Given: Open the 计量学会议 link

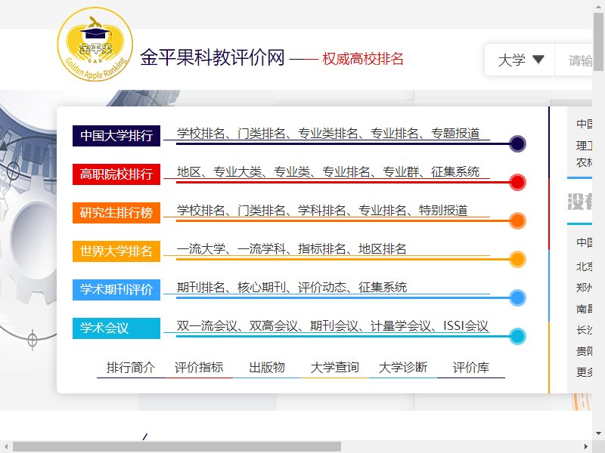Looking at the screenshot, I should pos(401,326).
